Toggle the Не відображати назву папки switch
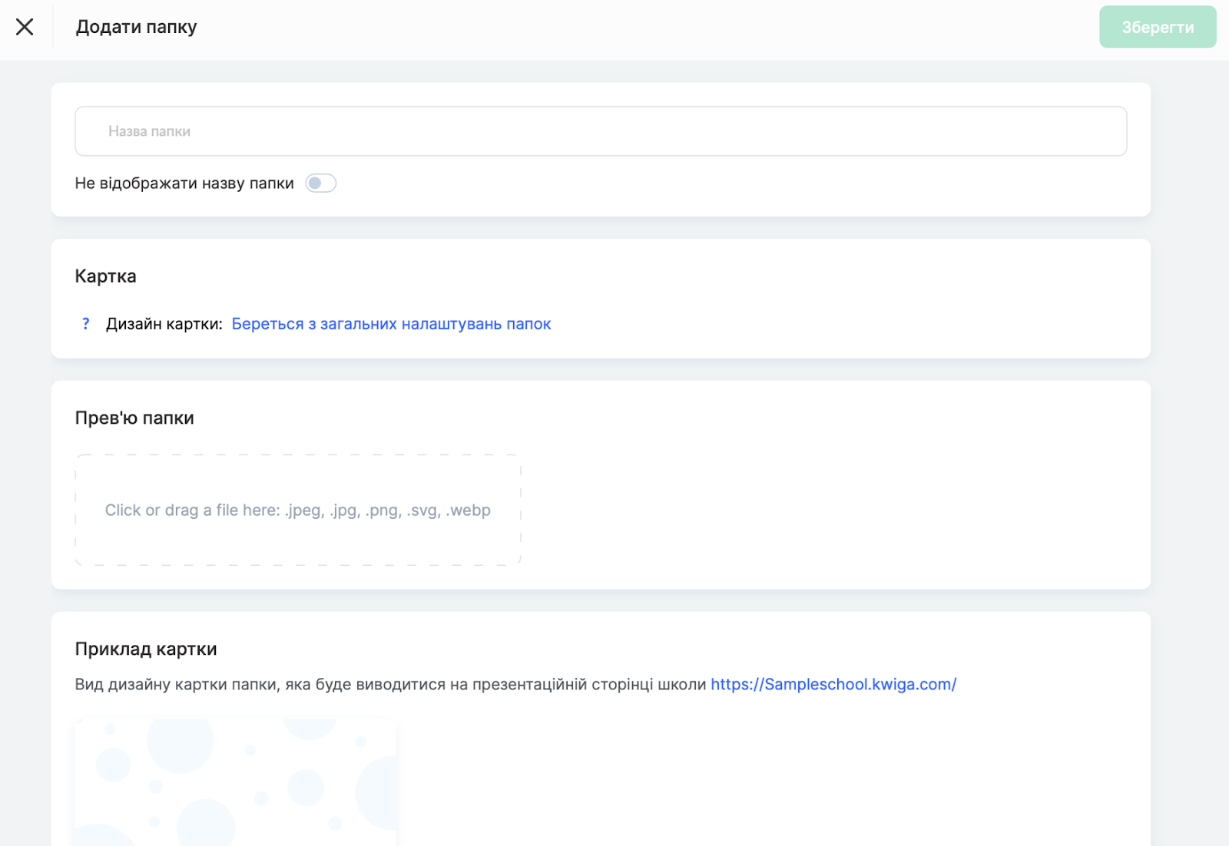 pos(320,183)
